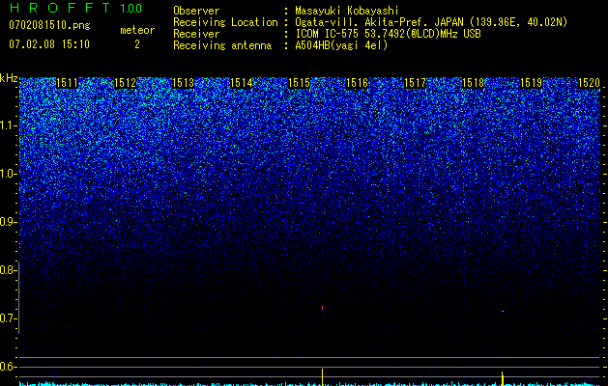Image resolution: width=608 pixels, height=386 pixels.
Task: Click the 0.9 kHz axis label
Action: pos(8,222)
